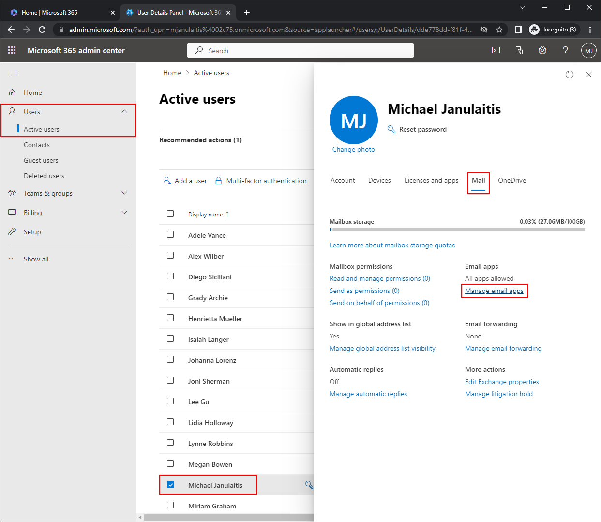
Task: Check the box for Alex Wilber
Action: pyautogui.click(x=170, y=255)
